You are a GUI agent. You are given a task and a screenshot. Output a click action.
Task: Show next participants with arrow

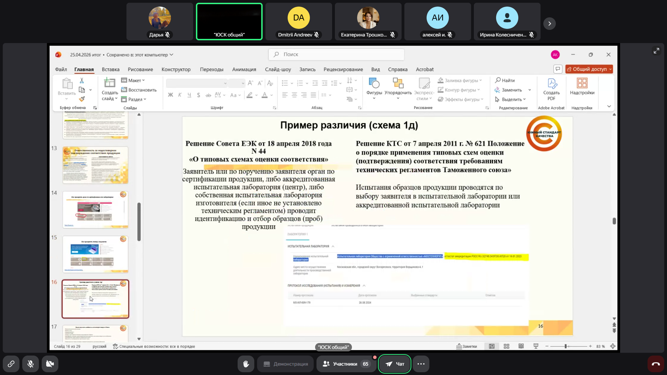pos(550,24)
